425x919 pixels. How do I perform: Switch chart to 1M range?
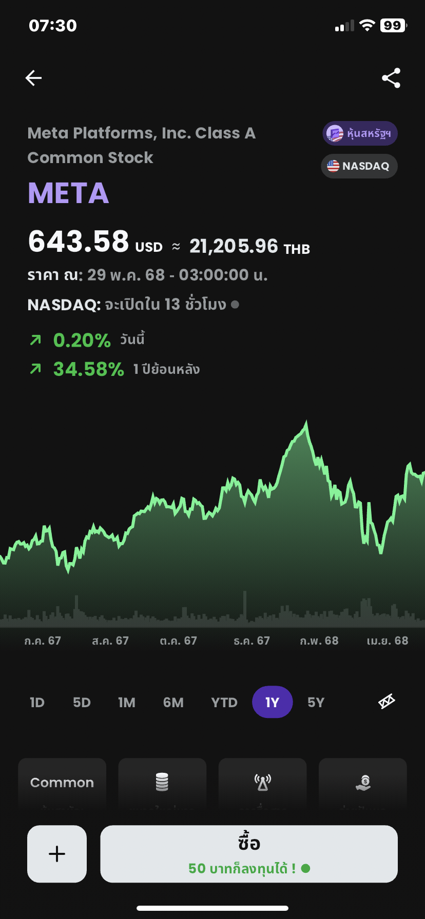click(127, 703)
